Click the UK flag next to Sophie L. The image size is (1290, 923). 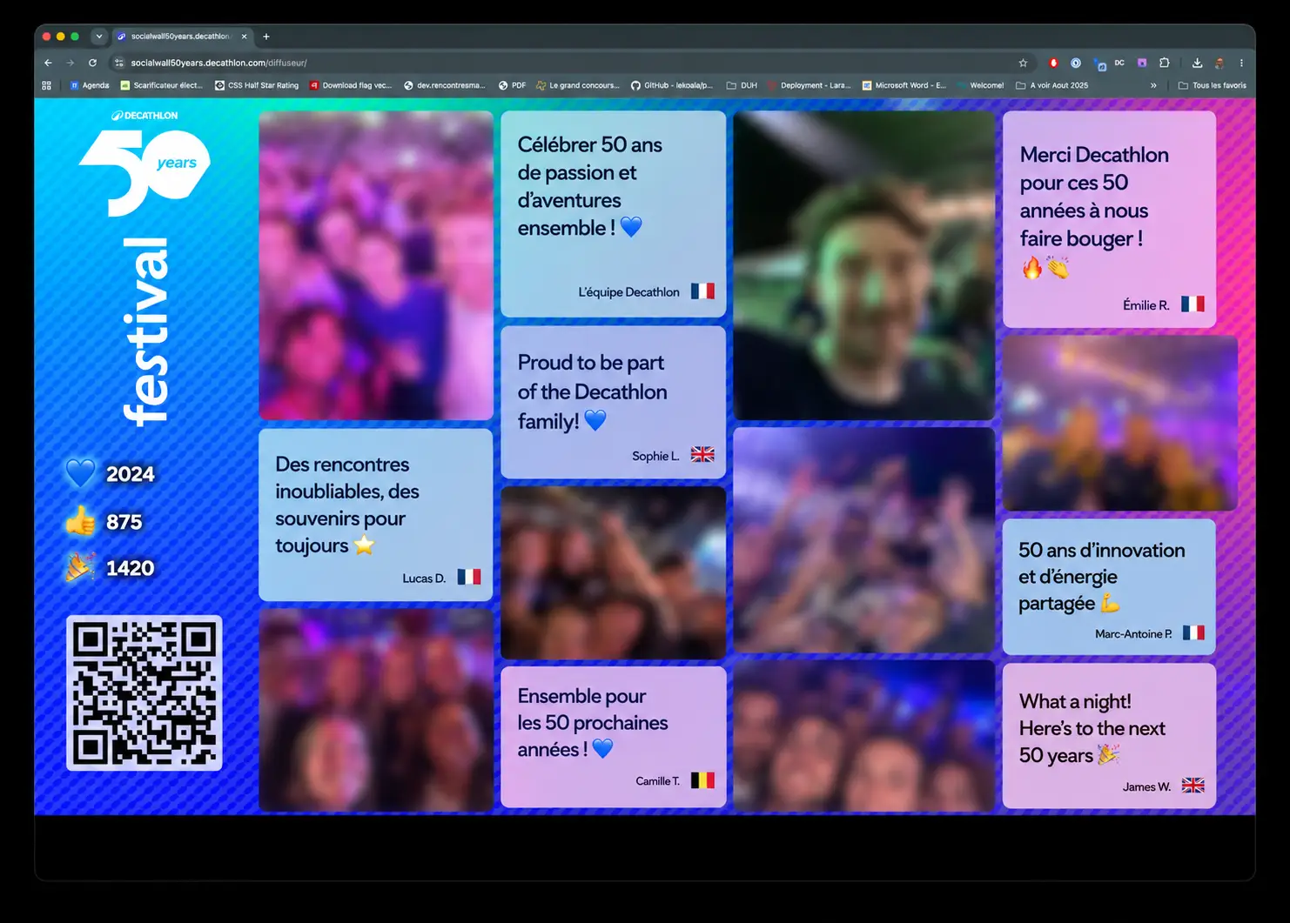[702, 455]
